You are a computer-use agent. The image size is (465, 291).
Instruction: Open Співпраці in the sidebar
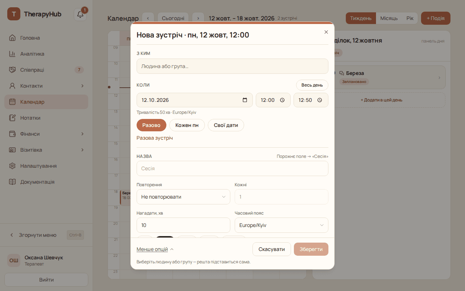click(x=46, y=70)
